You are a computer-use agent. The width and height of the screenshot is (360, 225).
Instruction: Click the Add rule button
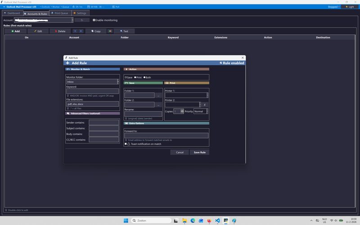[x=16, y=31]
